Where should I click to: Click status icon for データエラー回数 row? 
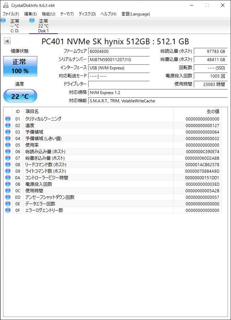8,204
